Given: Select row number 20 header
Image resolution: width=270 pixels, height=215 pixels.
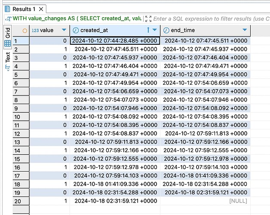Looking at the screenshot, I should [21, 201].
